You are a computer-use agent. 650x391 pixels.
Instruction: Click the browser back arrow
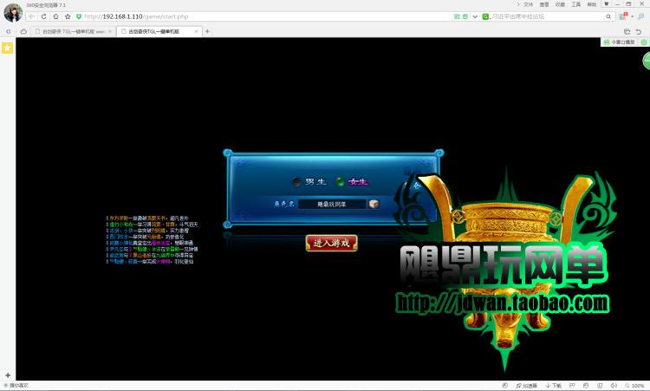coord(32,16)
